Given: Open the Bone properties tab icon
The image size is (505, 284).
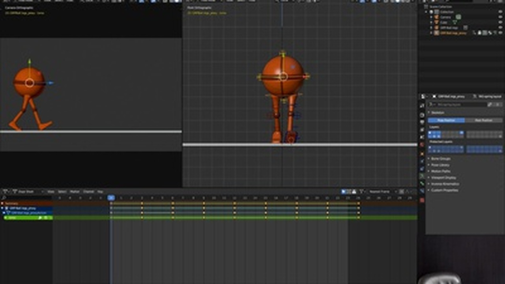Looking at the screenshot, I should point(422,183).
